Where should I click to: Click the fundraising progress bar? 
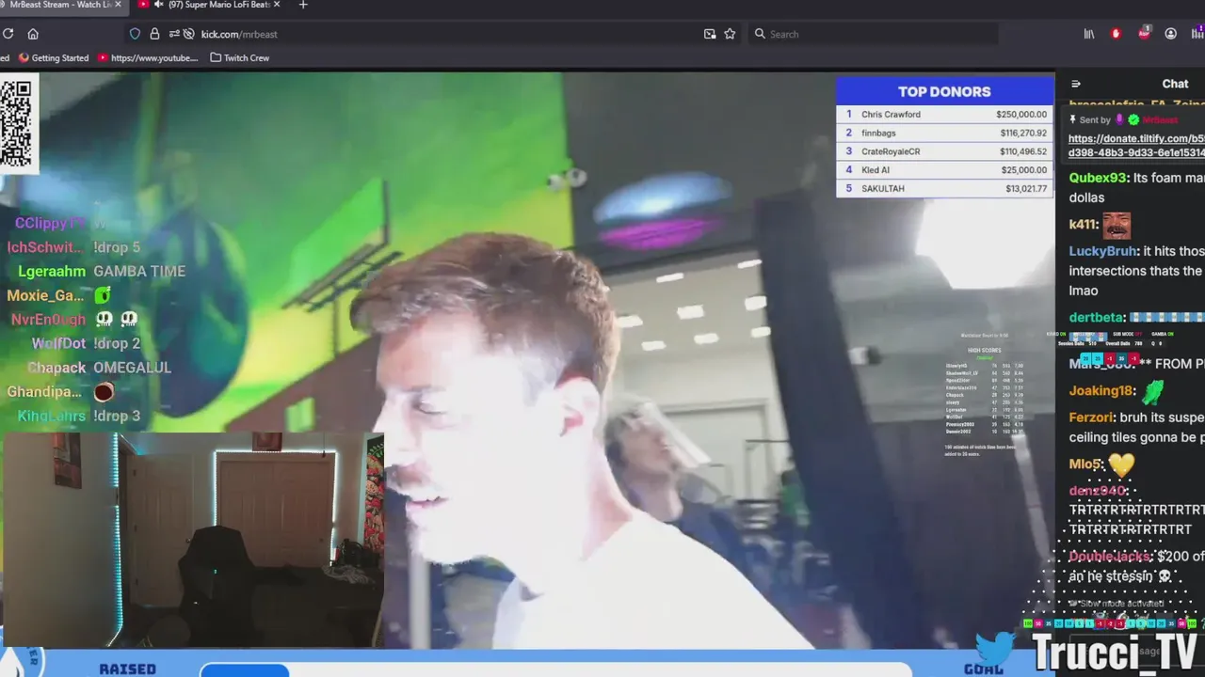pos(555,669)
